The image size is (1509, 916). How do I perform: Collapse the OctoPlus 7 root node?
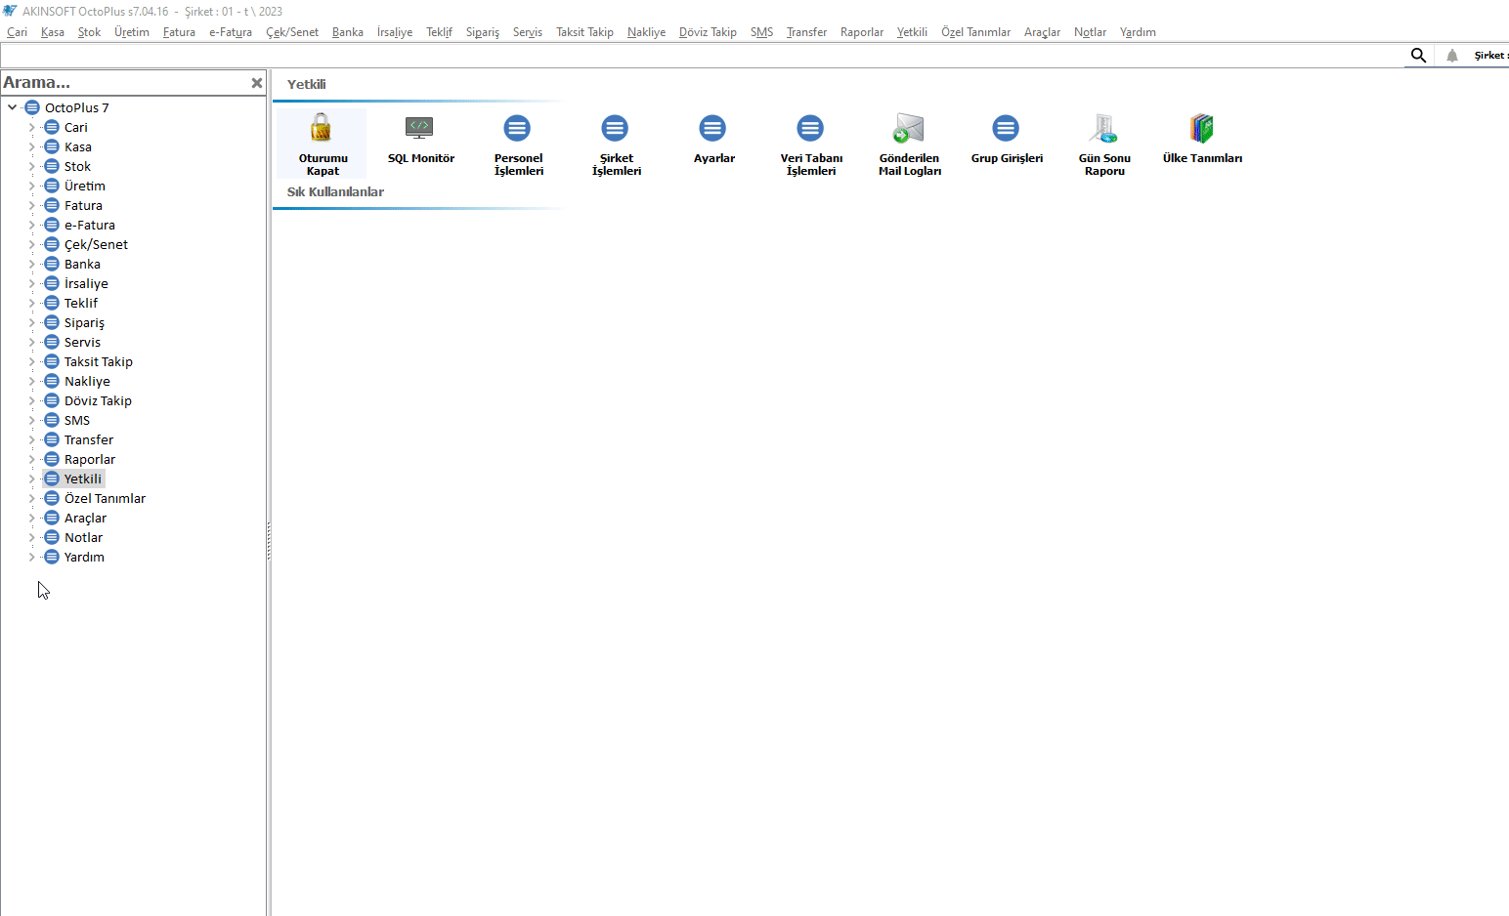pyautogui.click(x=12, y=107)
